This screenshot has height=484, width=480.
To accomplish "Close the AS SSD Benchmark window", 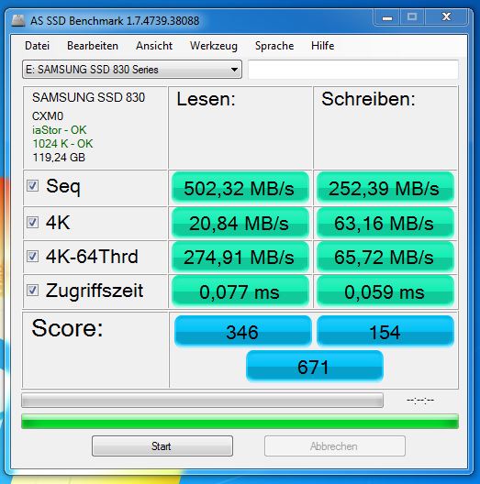I will pos(446,17).
